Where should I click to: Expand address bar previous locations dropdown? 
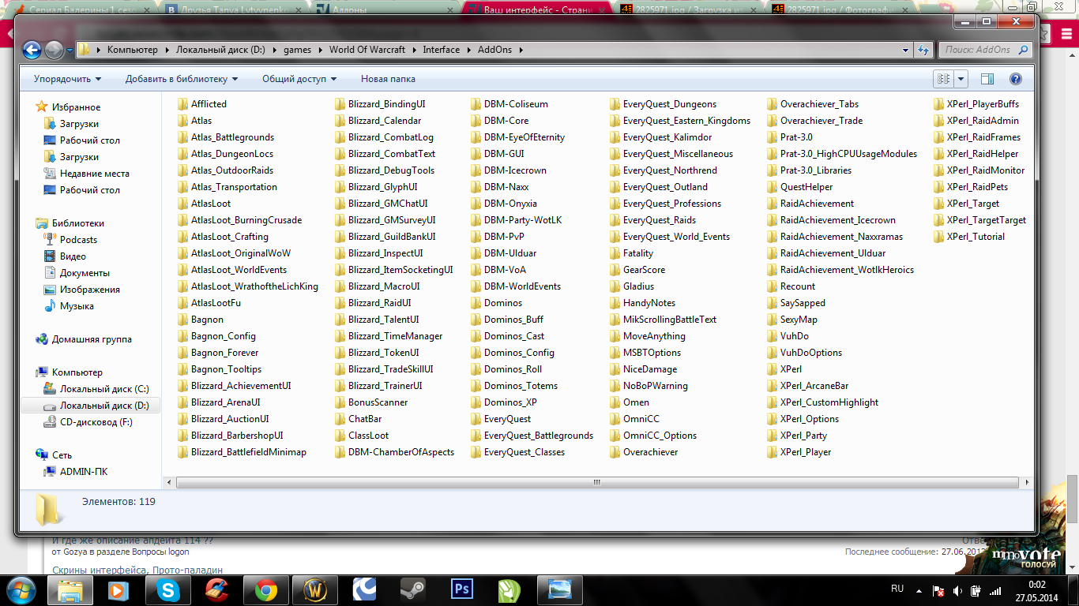[x=906, y=50]
